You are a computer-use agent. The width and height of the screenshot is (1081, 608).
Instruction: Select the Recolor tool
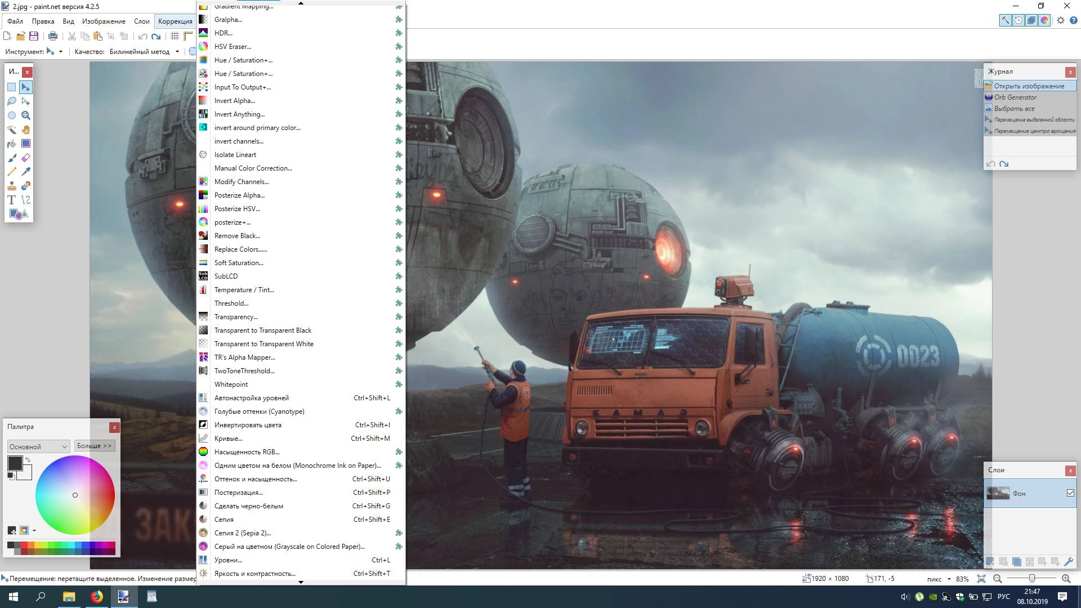point(26,186)
